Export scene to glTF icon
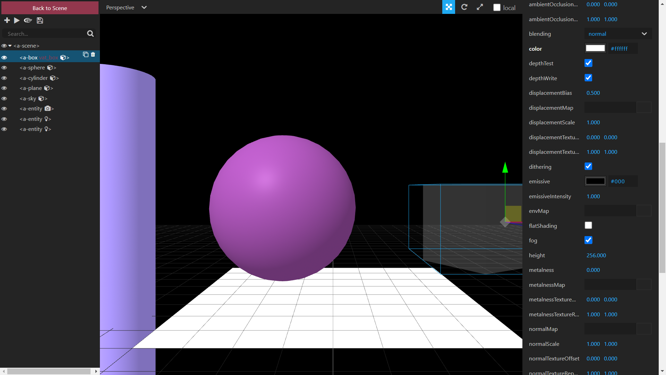666x375 pixels. [28, 20]
